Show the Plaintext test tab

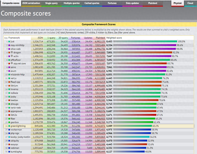pos(153,3)
